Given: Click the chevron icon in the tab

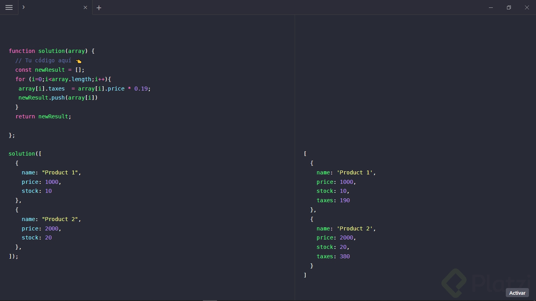Looking at the screenshot, I should (x=24, y=7).
